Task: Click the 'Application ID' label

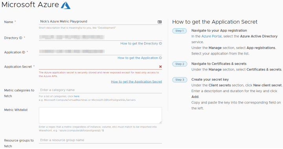Action: pos(15,53)
